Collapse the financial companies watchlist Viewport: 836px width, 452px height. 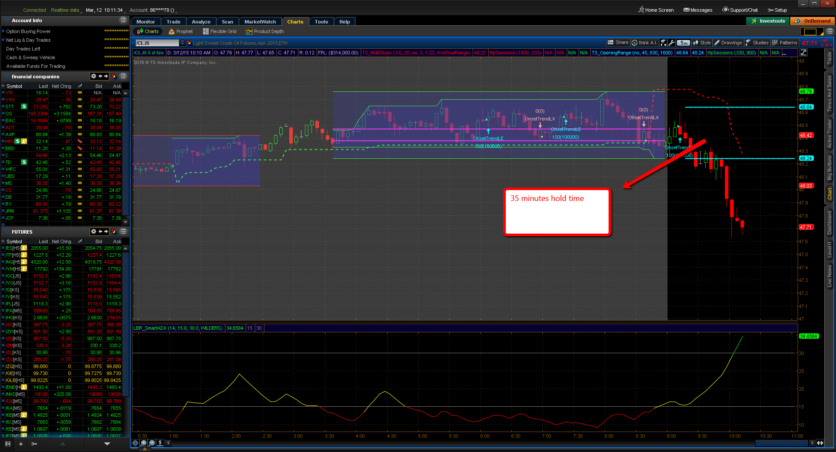pyautogui.click(x=7, y=76)
